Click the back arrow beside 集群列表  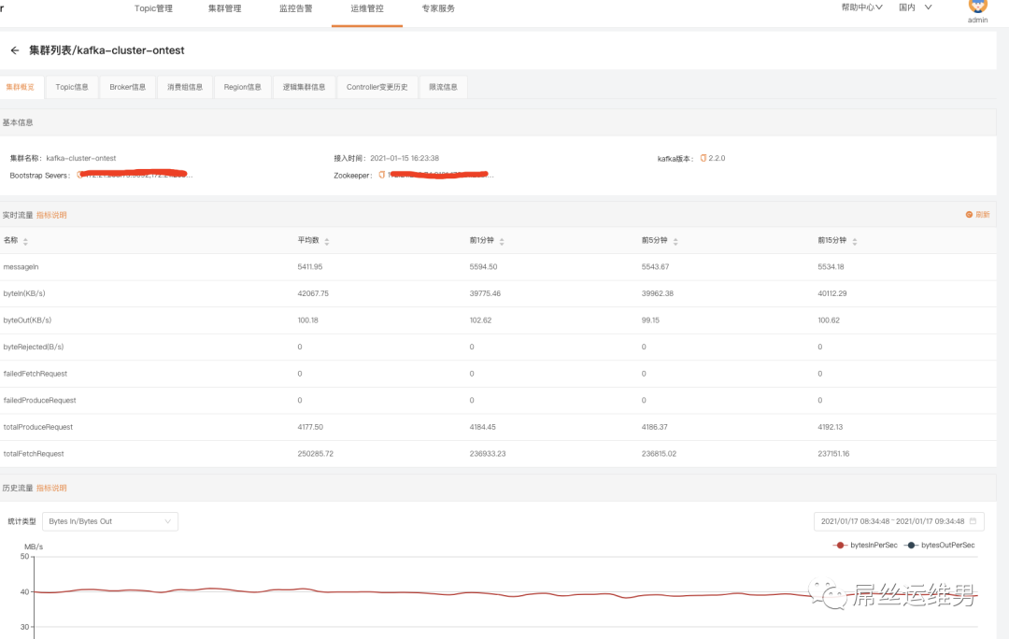coord(15,50)
